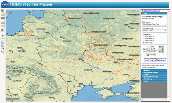Viewport: 172px width, 103px height.
Task: Click the skip-to-previous-period button
Action: (160, 47)
